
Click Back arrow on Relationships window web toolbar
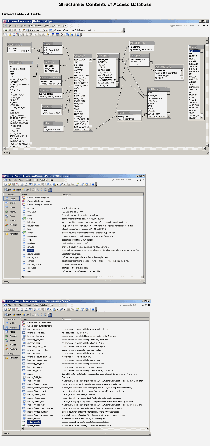pos(6,30)
